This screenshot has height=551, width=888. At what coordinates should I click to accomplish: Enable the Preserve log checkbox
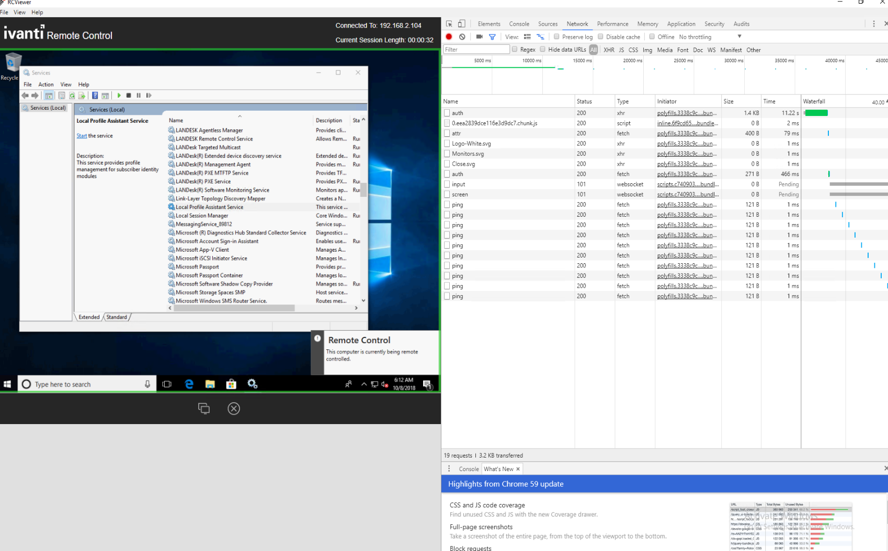tap(556, 37)
